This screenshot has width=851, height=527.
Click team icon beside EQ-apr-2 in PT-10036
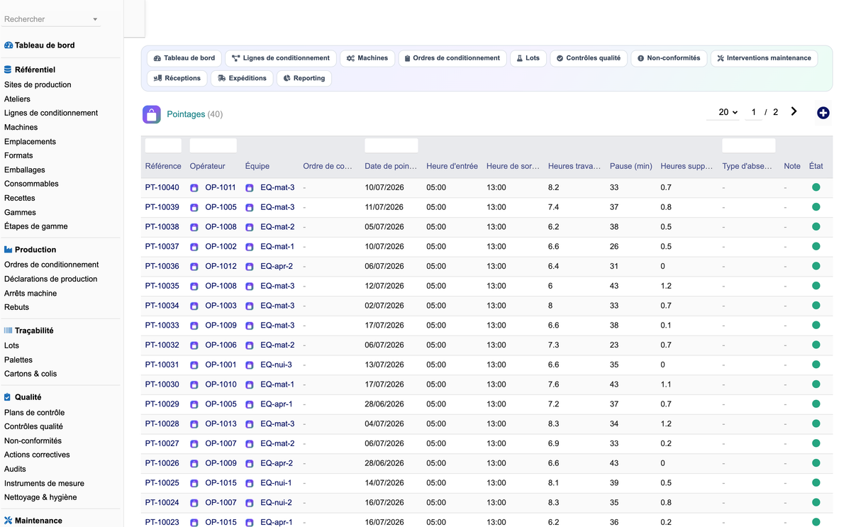[250, 267]
